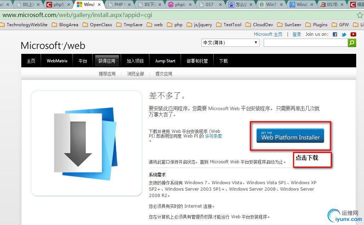Click the Get the Web Platform Installer button
Screen dimensions: 364x225
coord(290,136)
